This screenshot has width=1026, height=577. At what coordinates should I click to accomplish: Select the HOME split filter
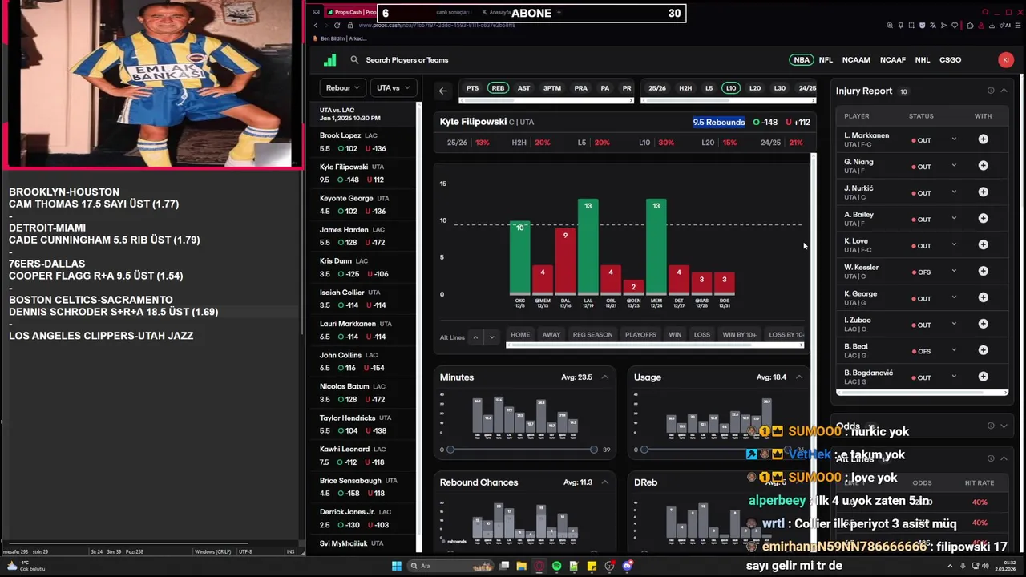click(x=520, y=335)
